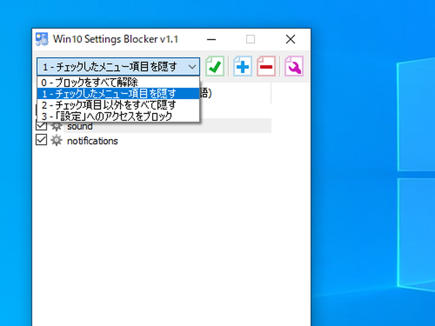Select option 2 - チェック項目以外をすべて隠す

click(x=118, y=105)
